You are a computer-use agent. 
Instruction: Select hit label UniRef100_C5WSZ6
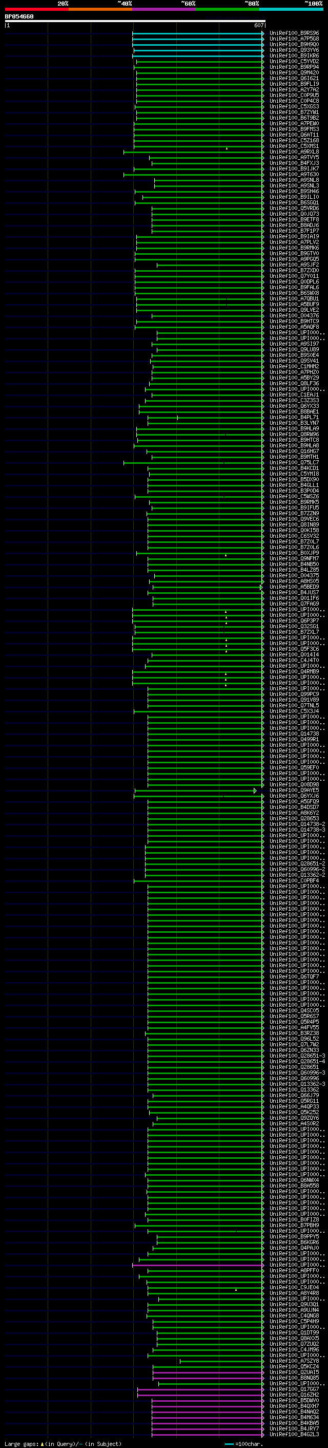pos(294,496)
